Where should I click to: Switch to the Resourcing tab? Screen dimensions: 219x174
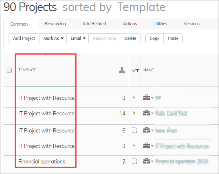[x=55, y=24]
